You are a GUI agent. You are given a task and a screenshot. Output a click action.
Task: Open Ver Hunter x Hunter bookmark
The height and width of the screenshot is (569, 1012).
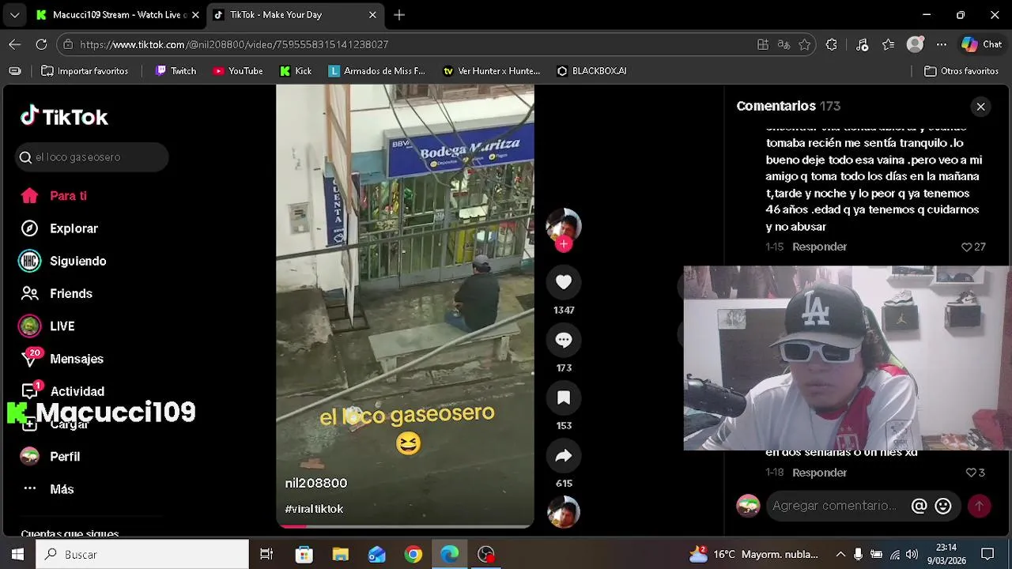491,71
